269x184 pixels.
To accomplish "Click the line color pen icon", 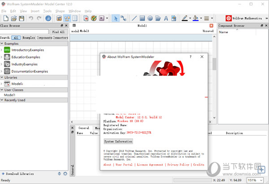I will pos(185,18).
